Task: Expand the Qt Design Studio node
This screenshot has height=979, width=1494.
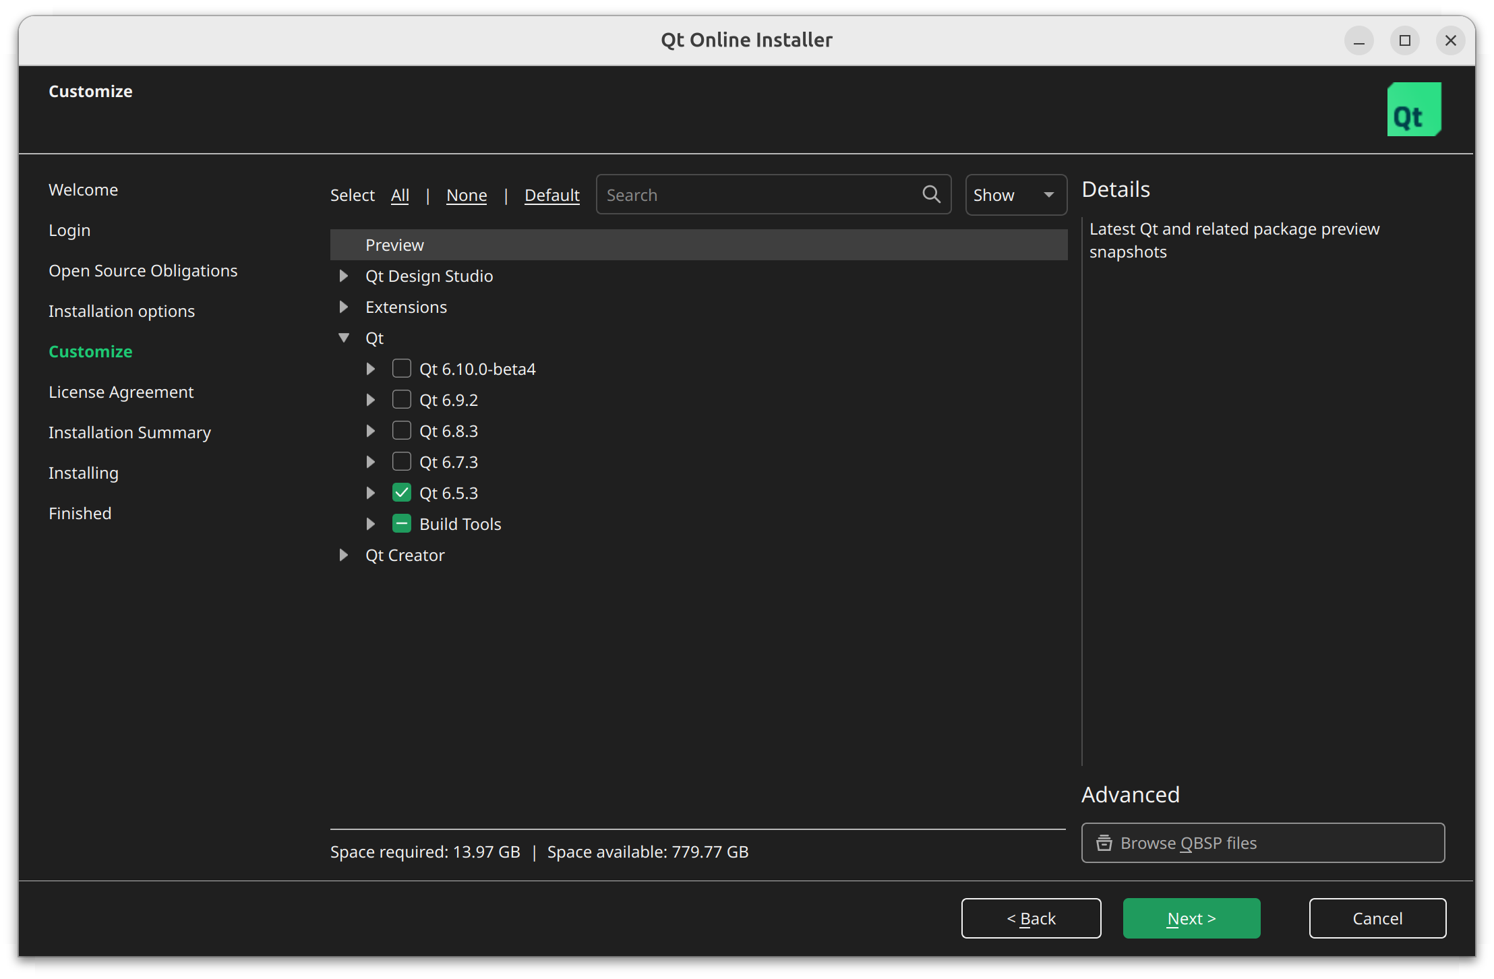Action: pyautogui.click(x=344, y=276)
